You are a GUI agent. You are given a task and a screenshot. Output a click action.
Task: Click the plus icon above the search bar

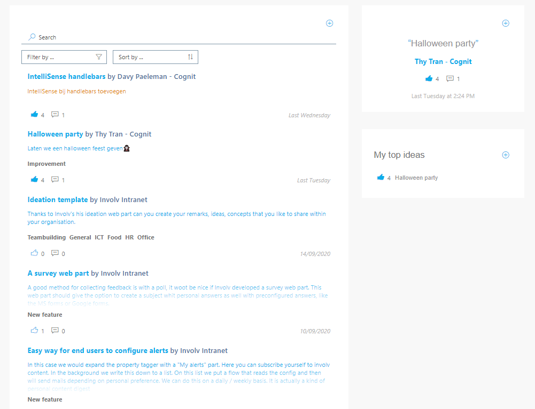(x=329, y=23)
